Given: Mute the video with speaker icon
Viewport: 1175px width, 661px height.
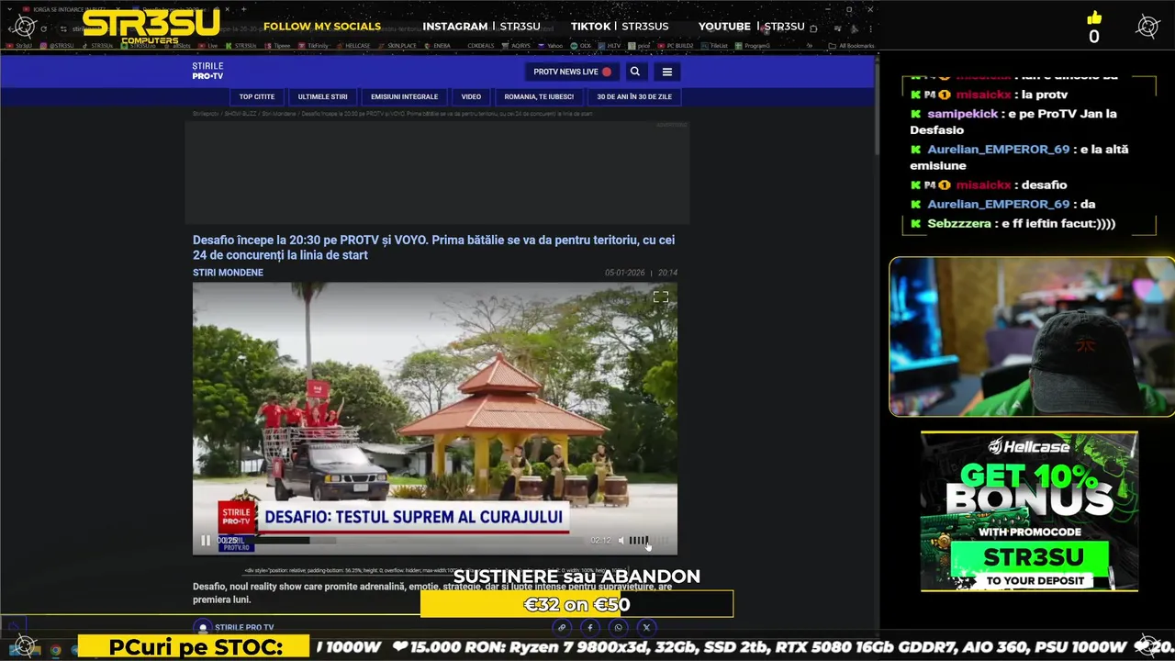Looking at the screenshot, I should [621, 541].
